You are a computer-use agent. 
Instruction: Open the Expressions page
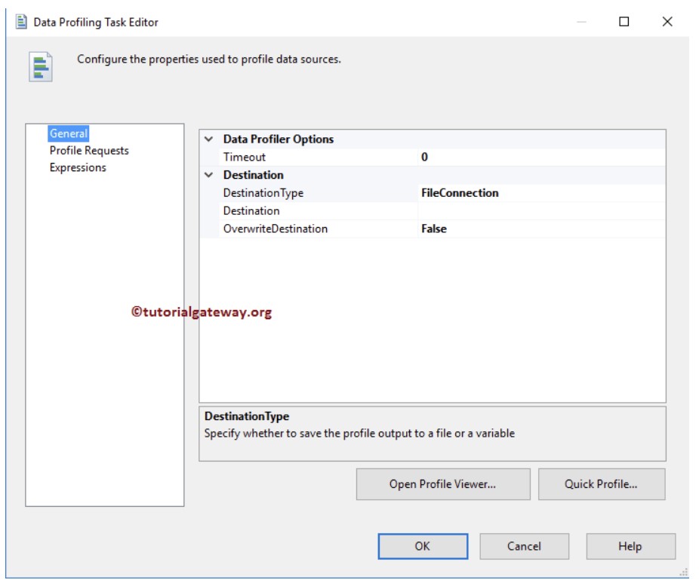pos(78,167)
